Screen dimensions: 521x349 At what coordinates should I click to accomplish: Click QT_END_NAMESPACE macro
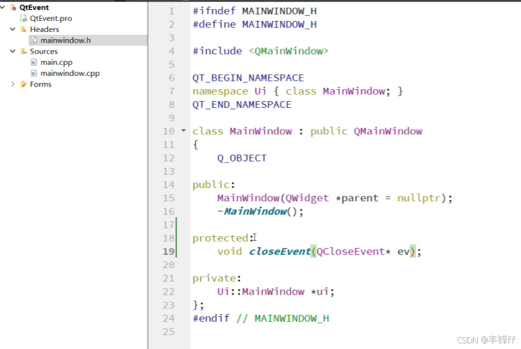point(242,104)
